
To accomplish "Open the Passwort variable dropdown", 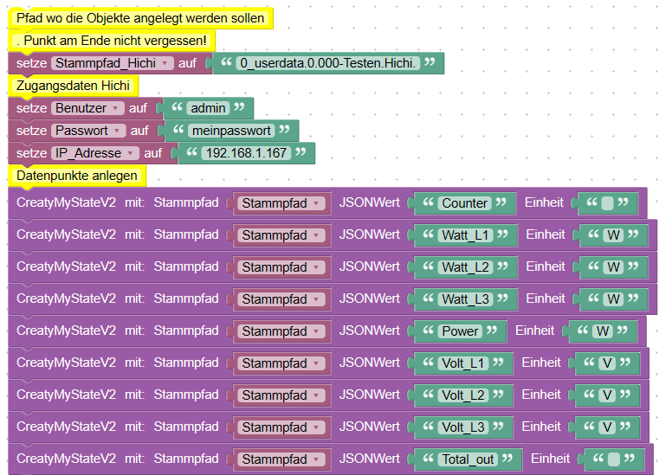I will tap(88, 131).
